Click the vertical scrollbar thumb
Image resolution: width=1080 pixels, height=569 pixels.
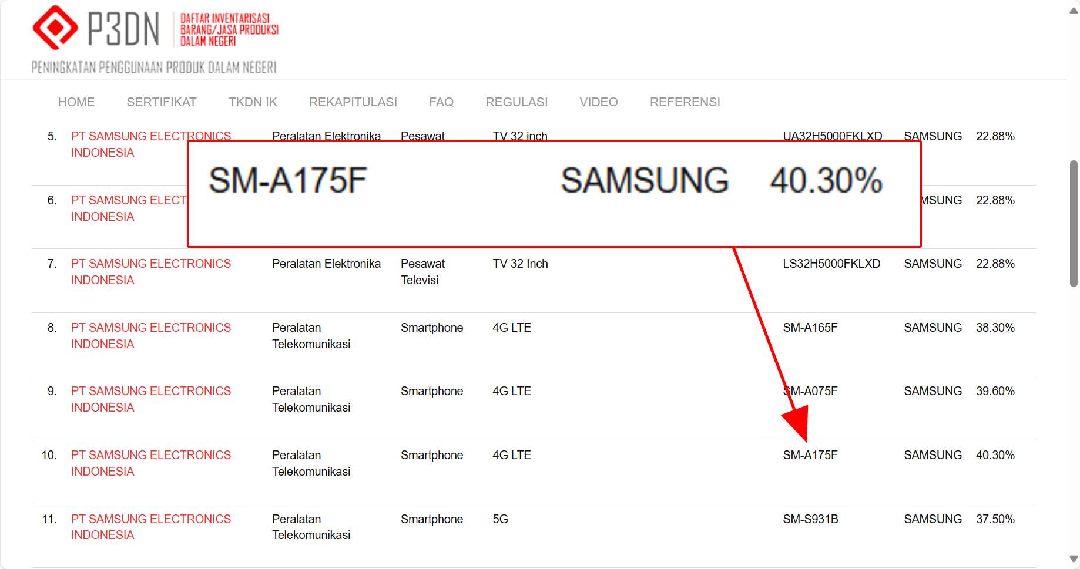coord(1074,223)
